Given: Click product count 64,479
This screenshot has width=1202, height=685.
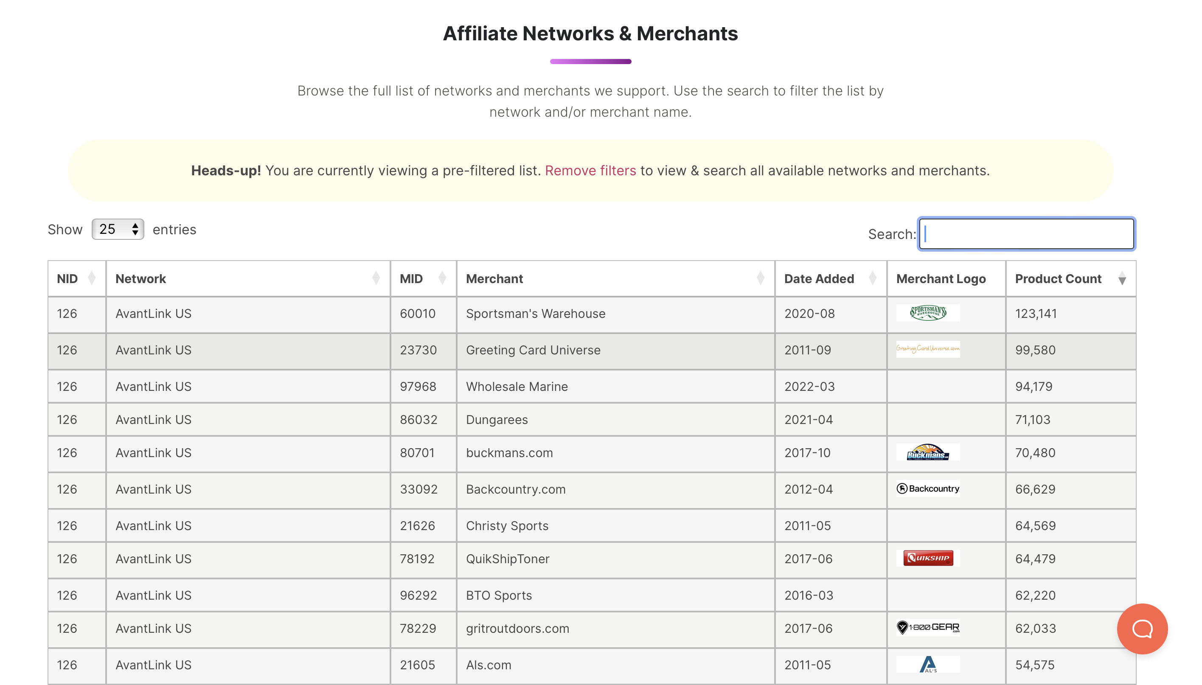Looking at the screenshot, I should [x=1035, y=559].
